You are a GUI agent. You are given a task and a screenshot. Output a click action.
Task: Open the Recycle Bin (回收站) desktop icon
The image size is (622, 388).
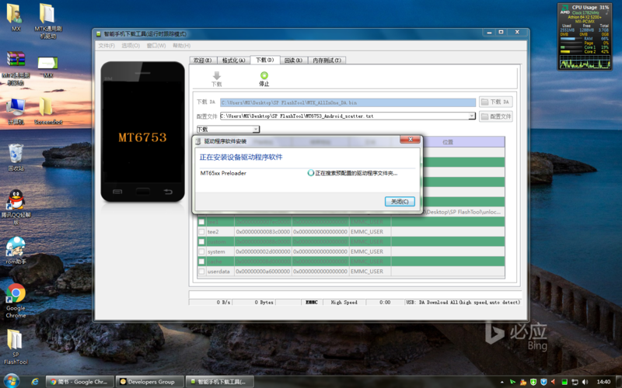[16, 154]
